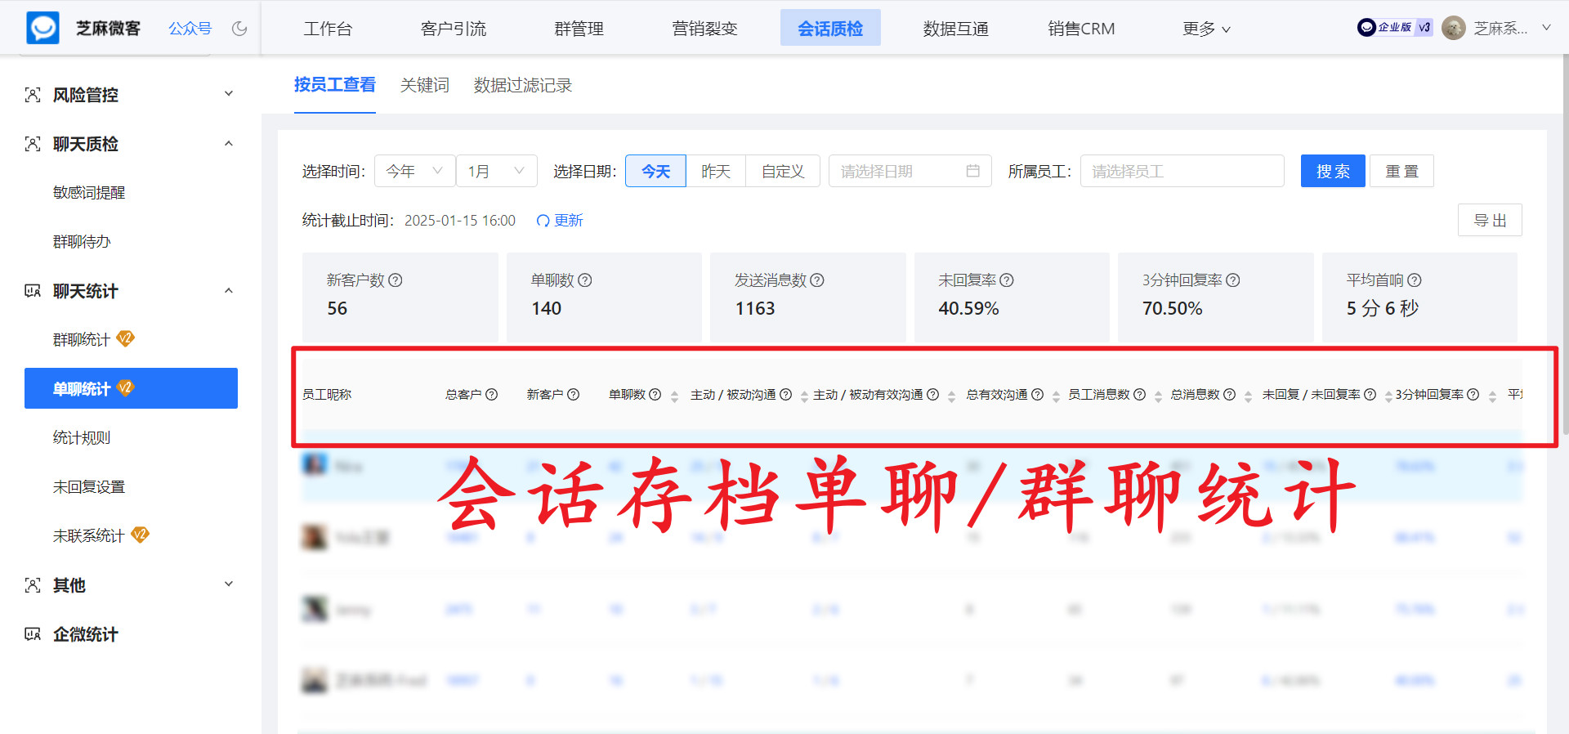Click the calendar icon in date picker
Image resolution: width=1569 pixels, height=734 pixels.
[x=972, y=171]
